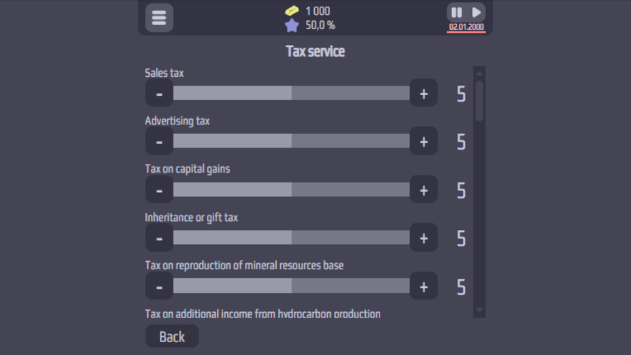631x355 pixels.
Task: Click the date 02.01.2000
Action: tap(466, 27)
